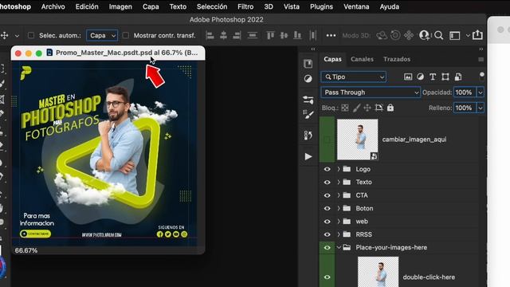Switch to the Trazados tab
This screenshot has width=510, height=287.
397,59
